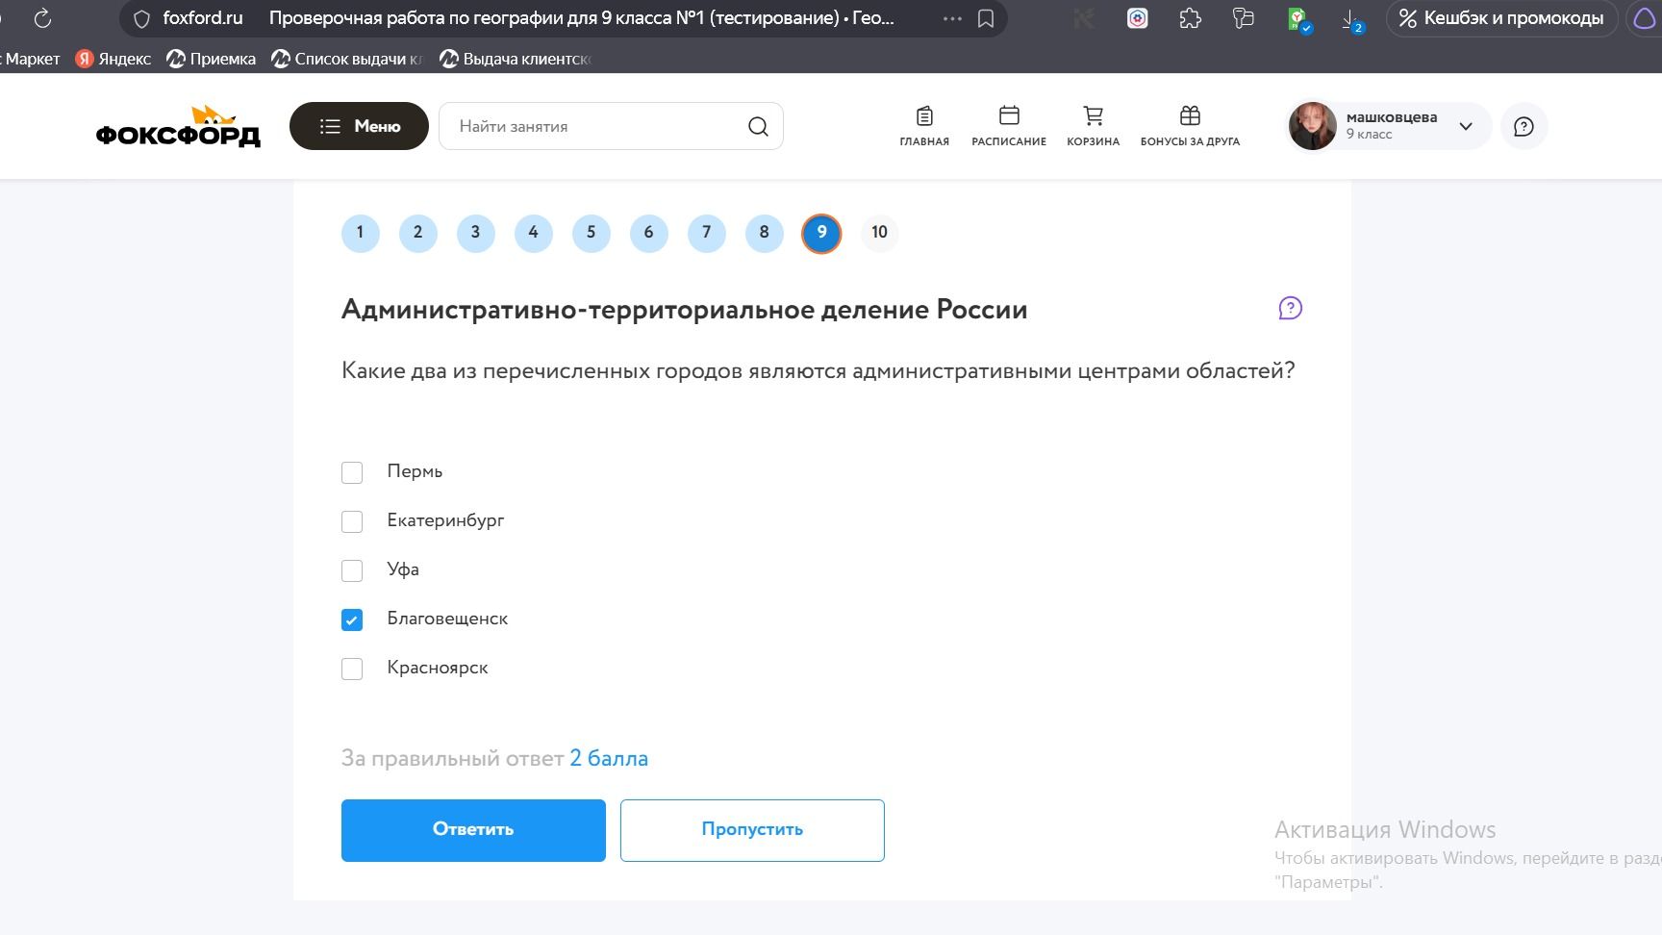The width and height of the screenshot is (1662, 935).
Task: Go to question 6
Action: (x=648, y=233)
